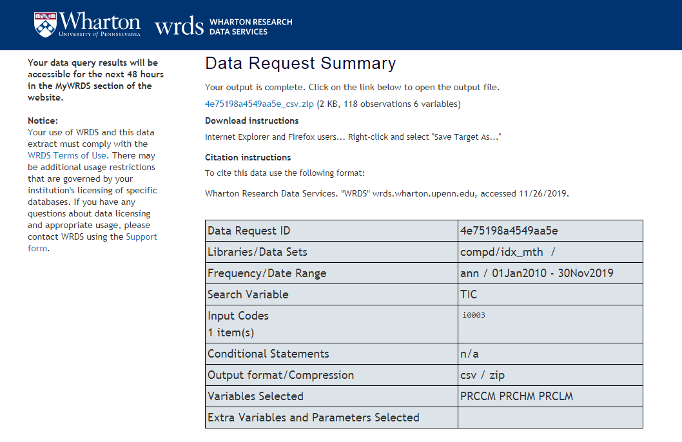682x442 pixels.
Task: Click the Data Request Summary heading
Action: tap(300, 63)
